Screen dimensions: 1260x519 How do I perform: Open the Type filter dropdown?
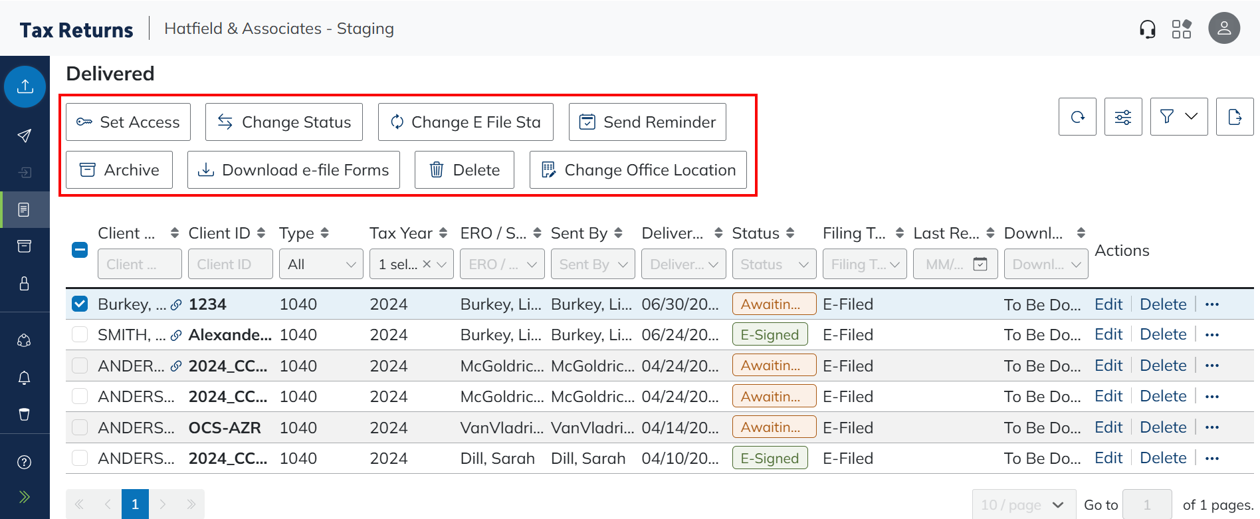(321, 264)
